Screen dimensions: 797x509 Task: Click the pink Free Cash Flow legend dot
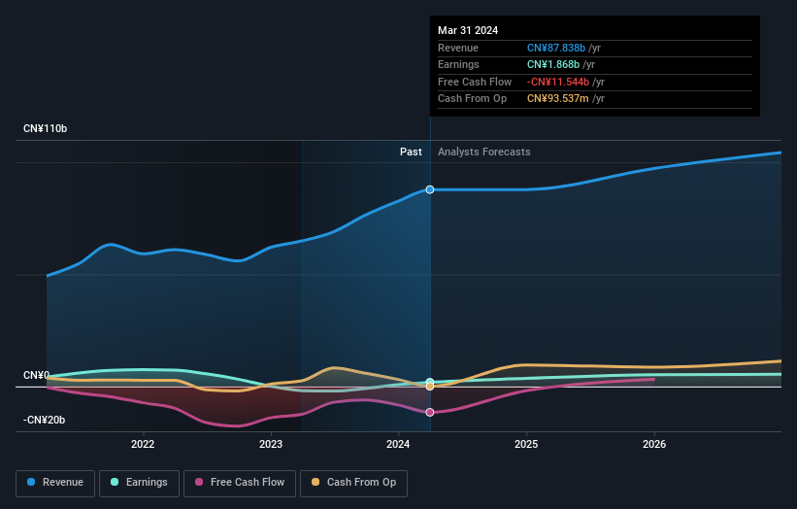click(199, 482)
